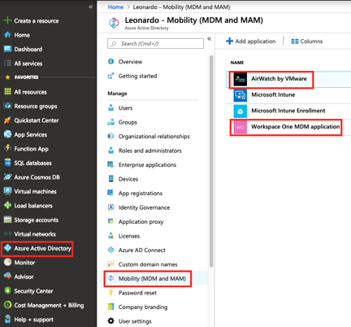Click the Azure Active Directory diamond icon
This screenshot has height=327, width=351.
pyautogui.click(x=7, y=248)
